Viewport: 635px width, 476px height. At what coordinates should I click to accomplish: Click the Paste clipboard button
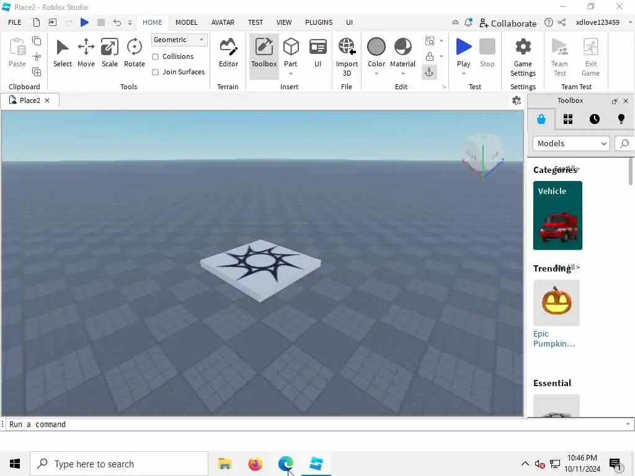click(17, 53)
